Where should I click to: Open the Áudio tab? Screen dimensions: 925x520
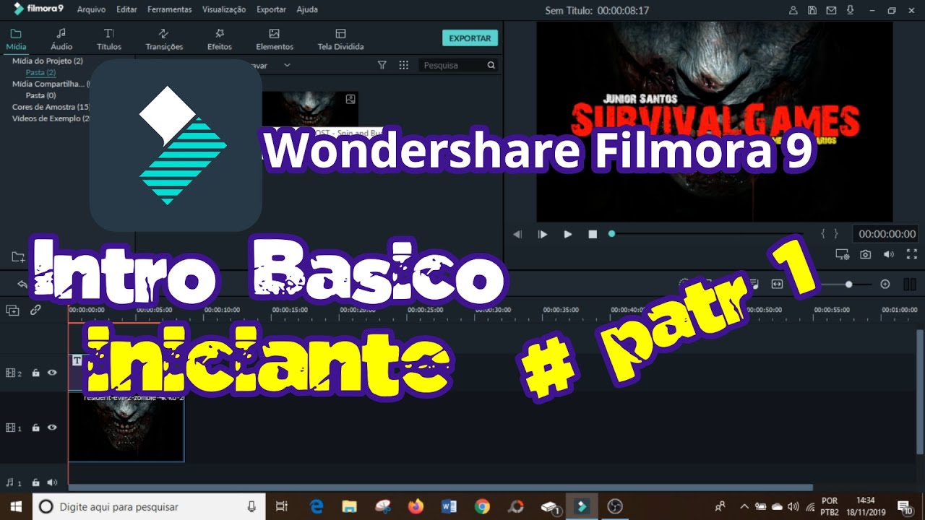point(61,40)
